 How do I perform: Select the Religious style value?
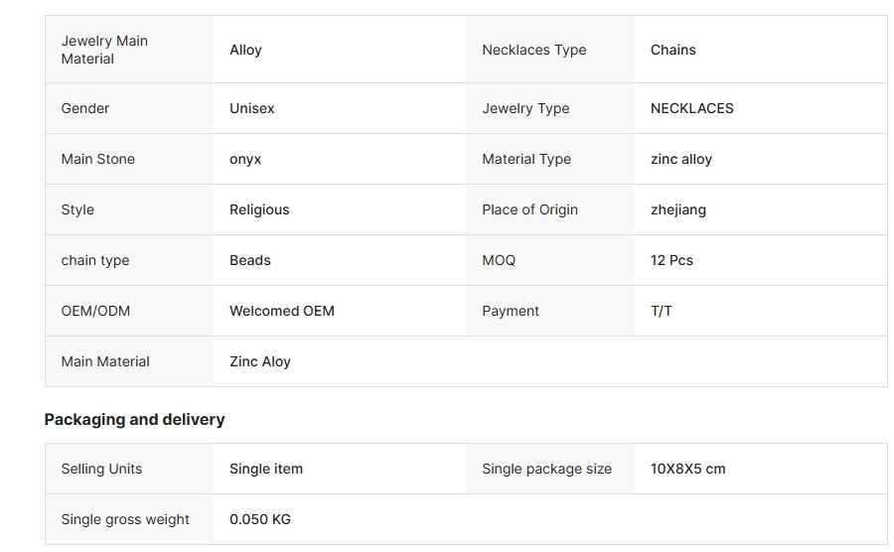coord(259,209)
